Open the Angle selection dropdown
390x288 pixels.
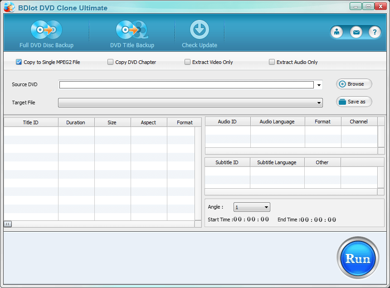click(x=267, y=207)
